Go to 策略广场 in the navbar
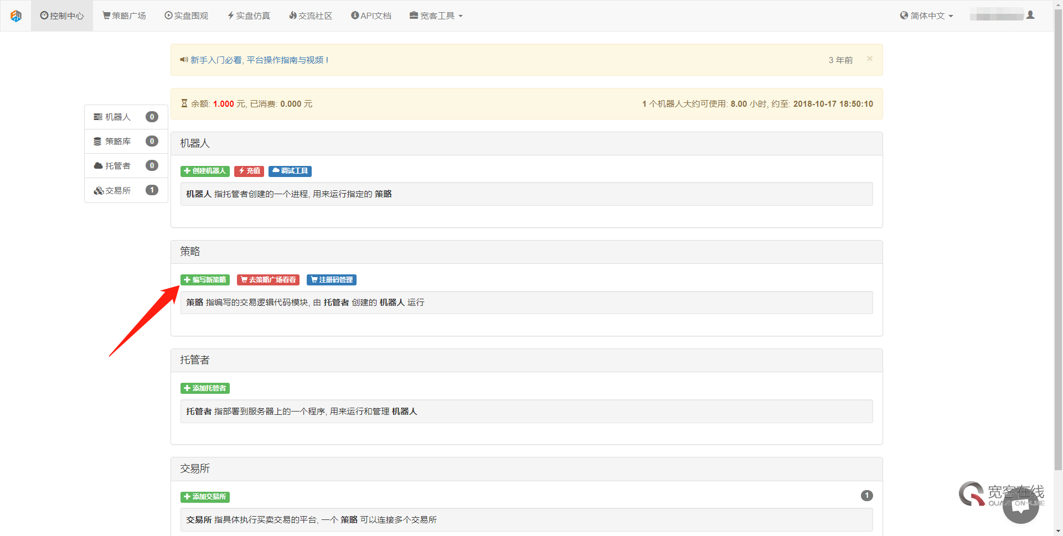The width and height of the screenshot is (1063, 536). tap(124, 15)
